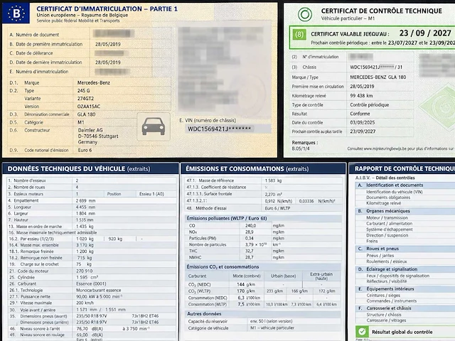
Task: Click 'GLA 180' in the Dénomination commerciale row
Action: [x=87, y=114]
